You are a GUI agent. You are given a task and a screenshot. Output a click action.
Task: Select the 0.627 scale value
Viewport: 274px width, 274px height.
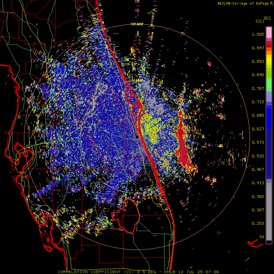[258, 129]
